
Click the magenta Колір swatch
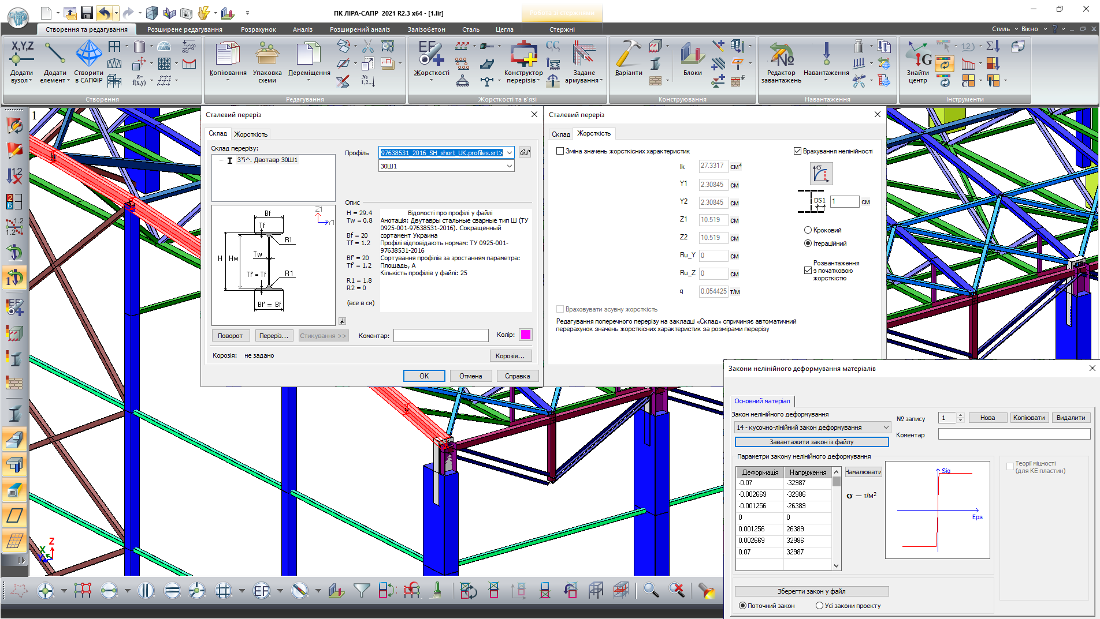click(x=526, y=335)
